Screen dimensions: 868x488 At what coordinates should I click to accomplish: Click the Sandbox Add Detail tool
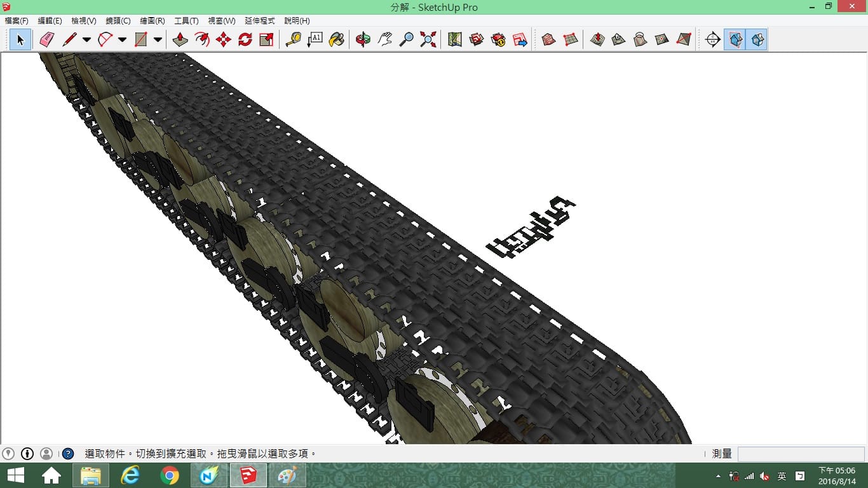[661, 39]
